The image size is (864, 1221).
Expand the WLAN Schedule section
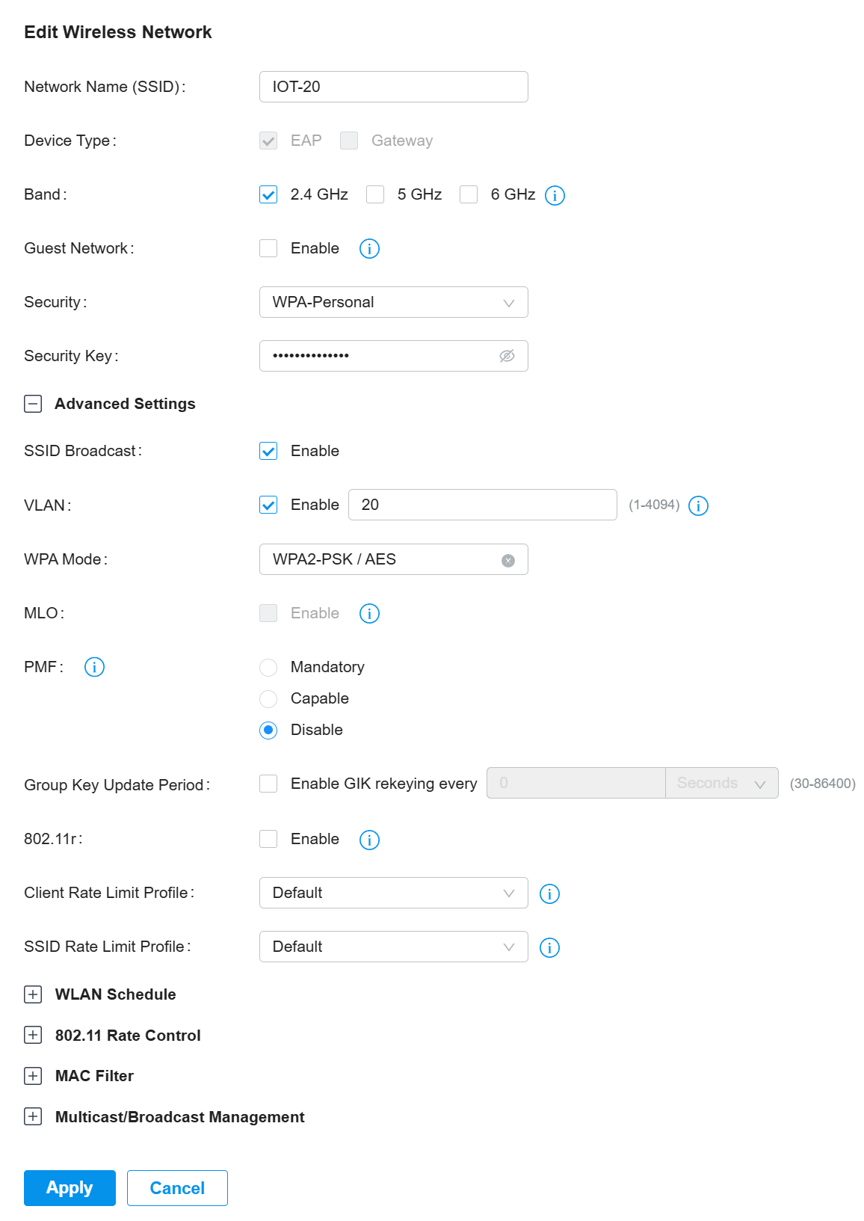[33, 994]
